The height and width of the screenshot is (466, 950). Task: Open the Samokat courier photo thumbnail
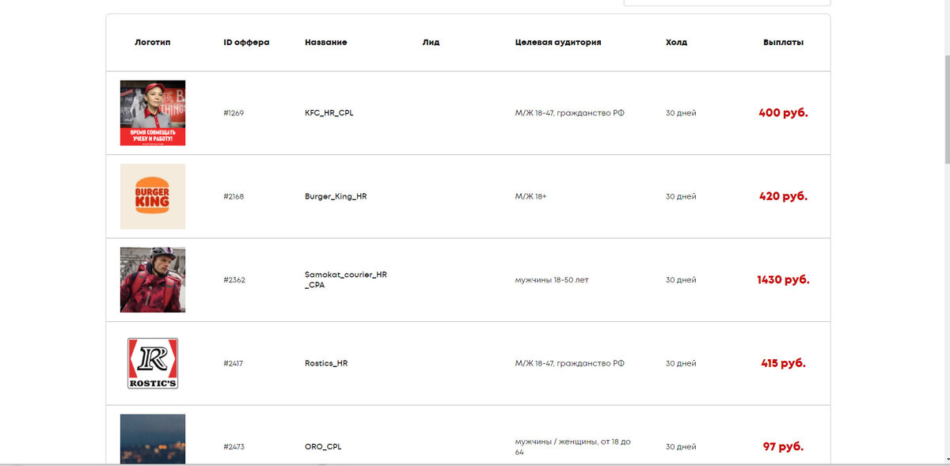(153, 280)
